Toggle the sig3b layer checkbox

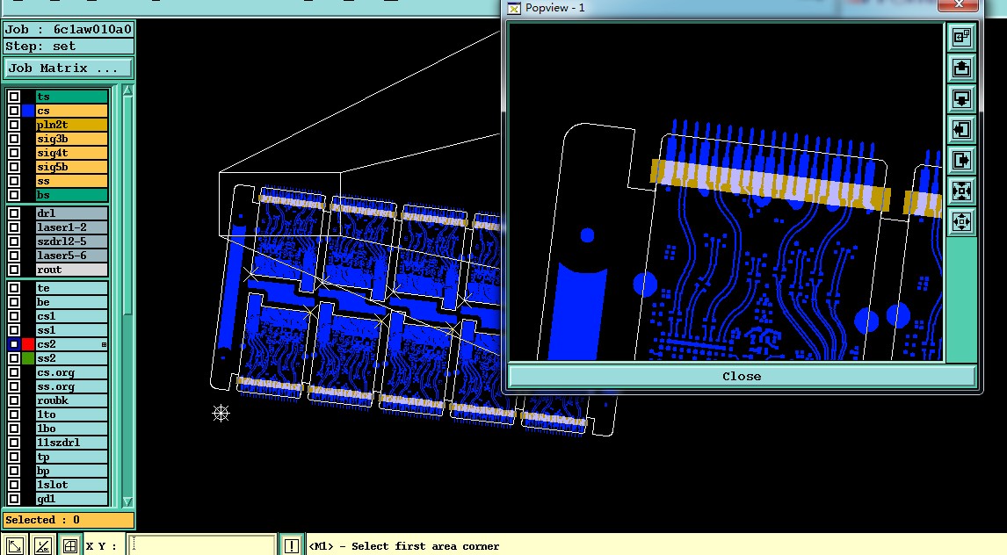[x=13, y=140]
